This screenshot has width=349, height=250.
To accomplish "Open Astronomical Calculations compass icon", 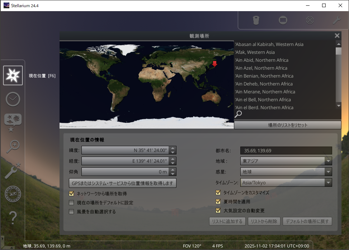I will pyautogui.click(x=13, y=194).
